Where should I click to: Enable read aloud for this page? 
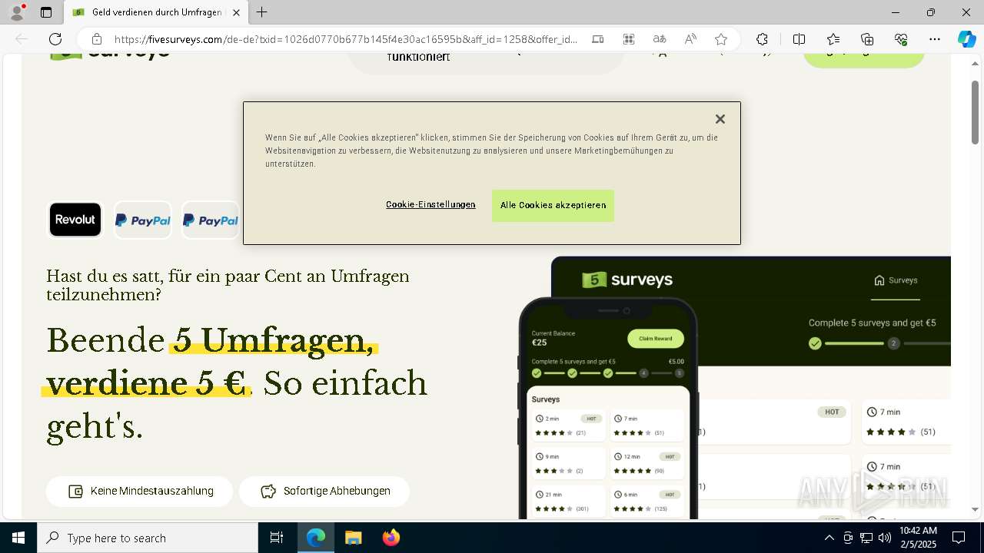[690, 39]
